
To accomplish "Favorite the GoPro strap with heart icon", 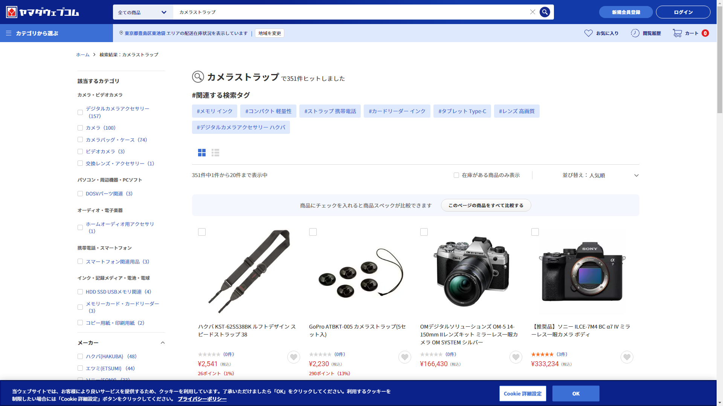I will pyautogui.click(x=405, y=357).
